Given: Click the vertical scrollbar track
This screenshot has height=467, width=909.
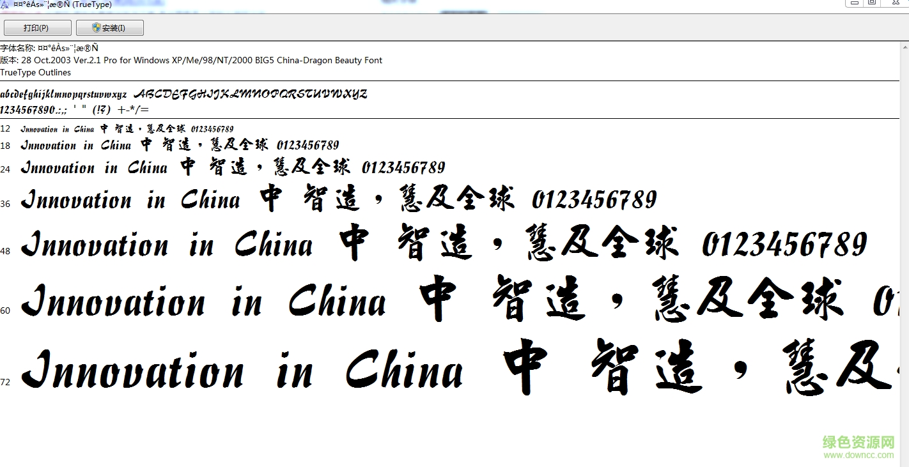Looking at the screenshot, I should 905,256.
